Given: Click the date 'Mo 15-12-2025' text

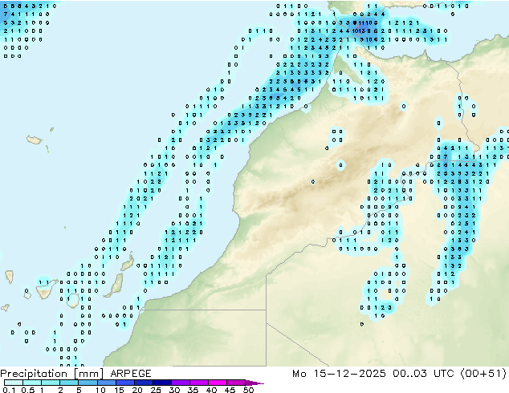Looking at the screenshot, I should [339, 374].
